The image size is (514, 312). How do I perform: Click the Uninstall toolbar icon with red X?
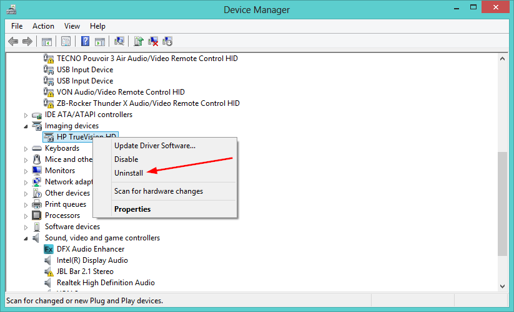(x=153, y=41)
